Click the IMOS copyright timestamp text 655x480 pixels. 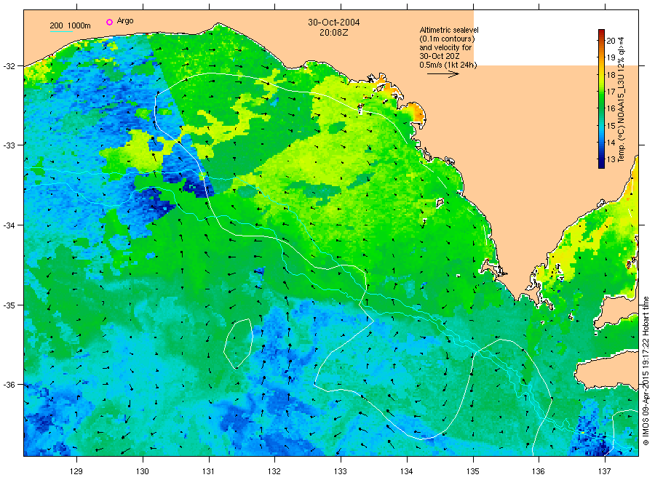(646, 371)
